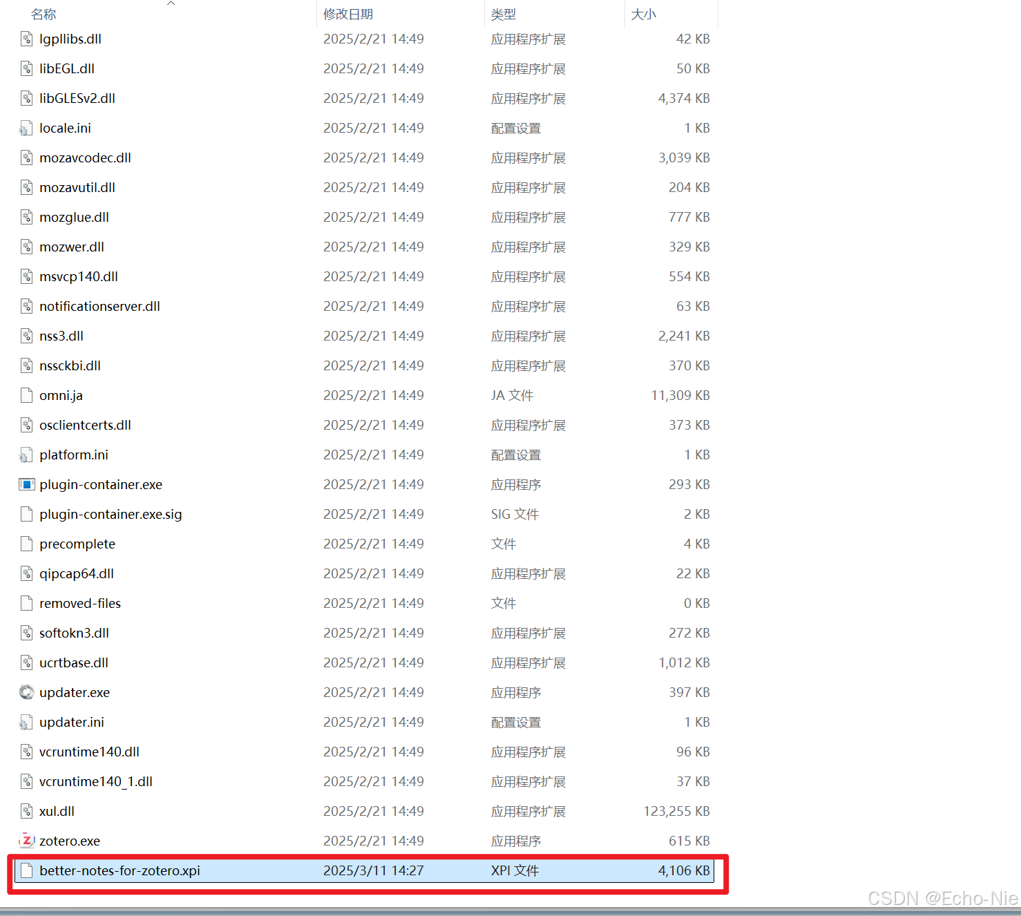Click the locale.ini settings file icon

(x=26, y=128)
